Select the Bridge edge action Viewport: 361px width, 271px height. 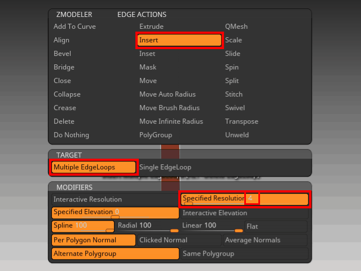coord(64,67)
